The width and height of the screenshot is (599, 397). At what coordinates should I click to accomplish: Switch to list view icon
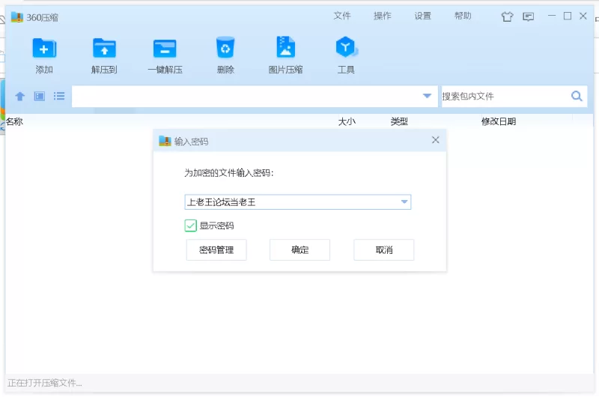[59, 97]
